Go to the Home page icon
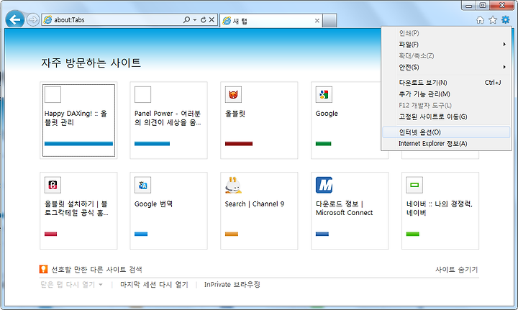Viewport: 518px width, 310px height. click(x=480, y=20)
